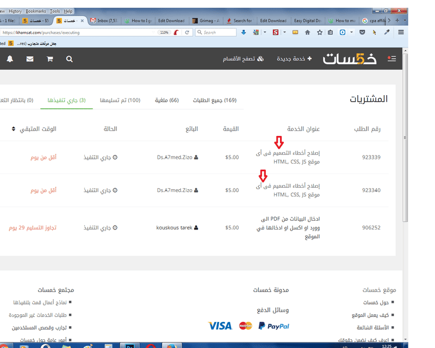
Task: Click خدمة جديدة new service button
Action: point(294,59)
